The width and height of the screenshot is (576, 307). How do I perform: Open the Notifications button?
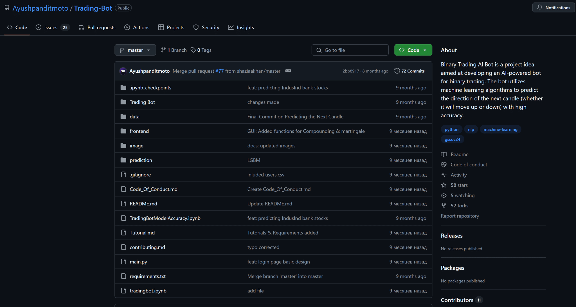(553, 8)
